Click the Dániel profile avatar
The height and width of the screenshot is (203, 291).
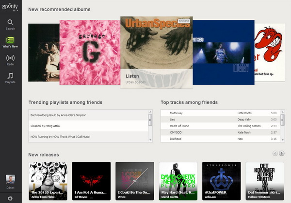click(x=10, y=179)
